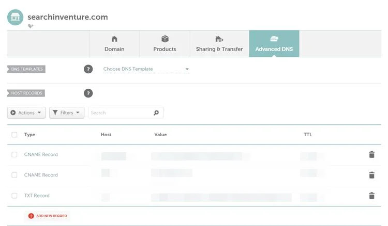
Task: Delete the first CNAME Record with trash icon
Action: point(371,154)
